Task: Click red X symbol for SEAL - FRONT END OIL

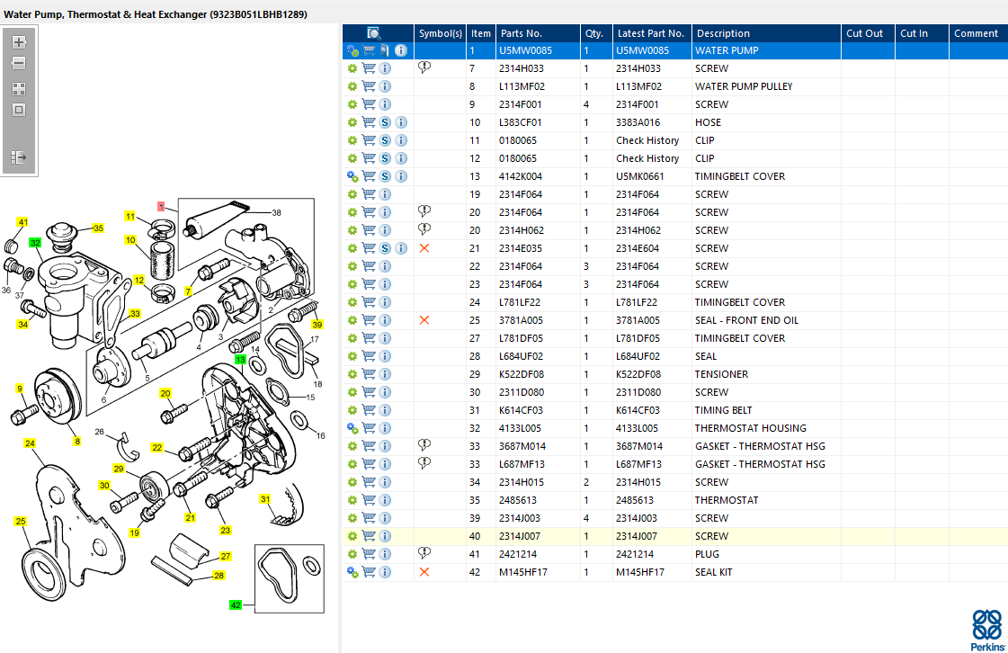Action: (424, 320)
